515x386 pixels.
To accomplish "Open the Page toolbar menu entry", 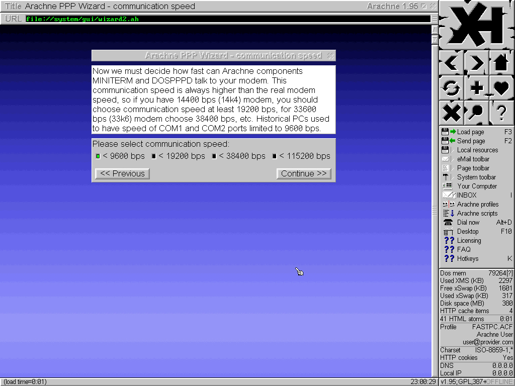I will click(x=477, y=168).
